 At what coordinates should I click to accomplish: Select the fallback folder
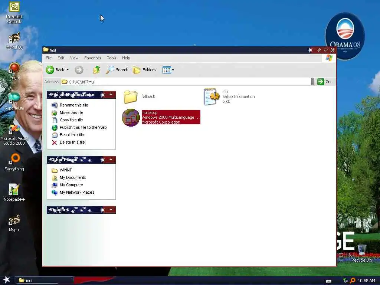[140, 96]
